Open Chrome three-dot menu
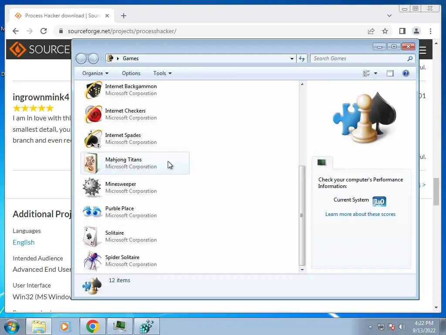 point(430,31)
